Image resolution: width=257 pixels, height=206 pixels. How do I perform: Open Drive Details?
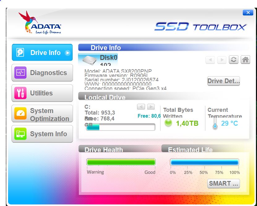(224, 81)
